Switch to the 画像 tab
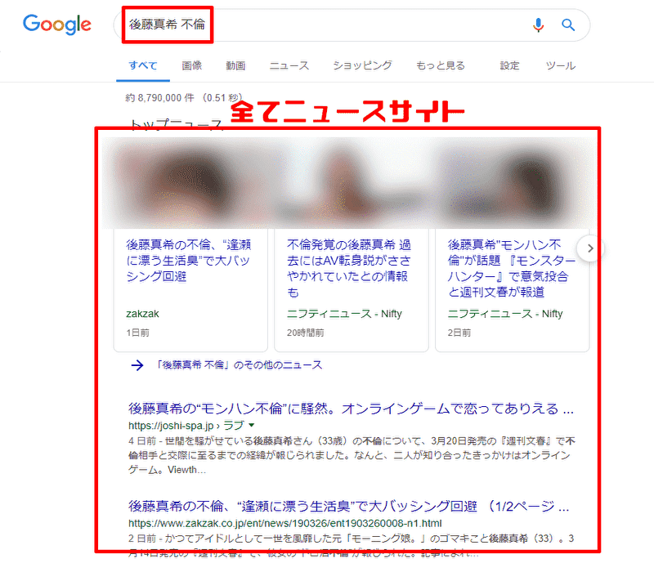 (x=192, y=65)
